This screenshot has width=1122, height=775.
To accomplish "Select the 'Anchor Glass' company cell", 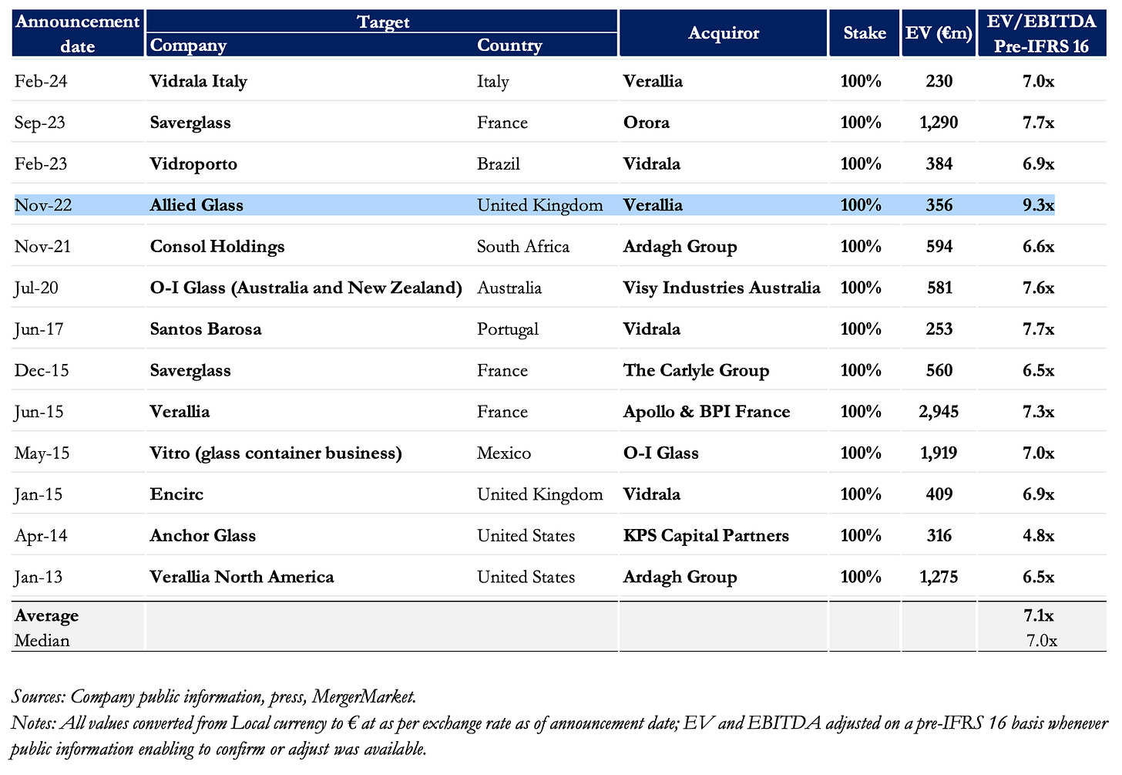I will click(x=203, y=536).
